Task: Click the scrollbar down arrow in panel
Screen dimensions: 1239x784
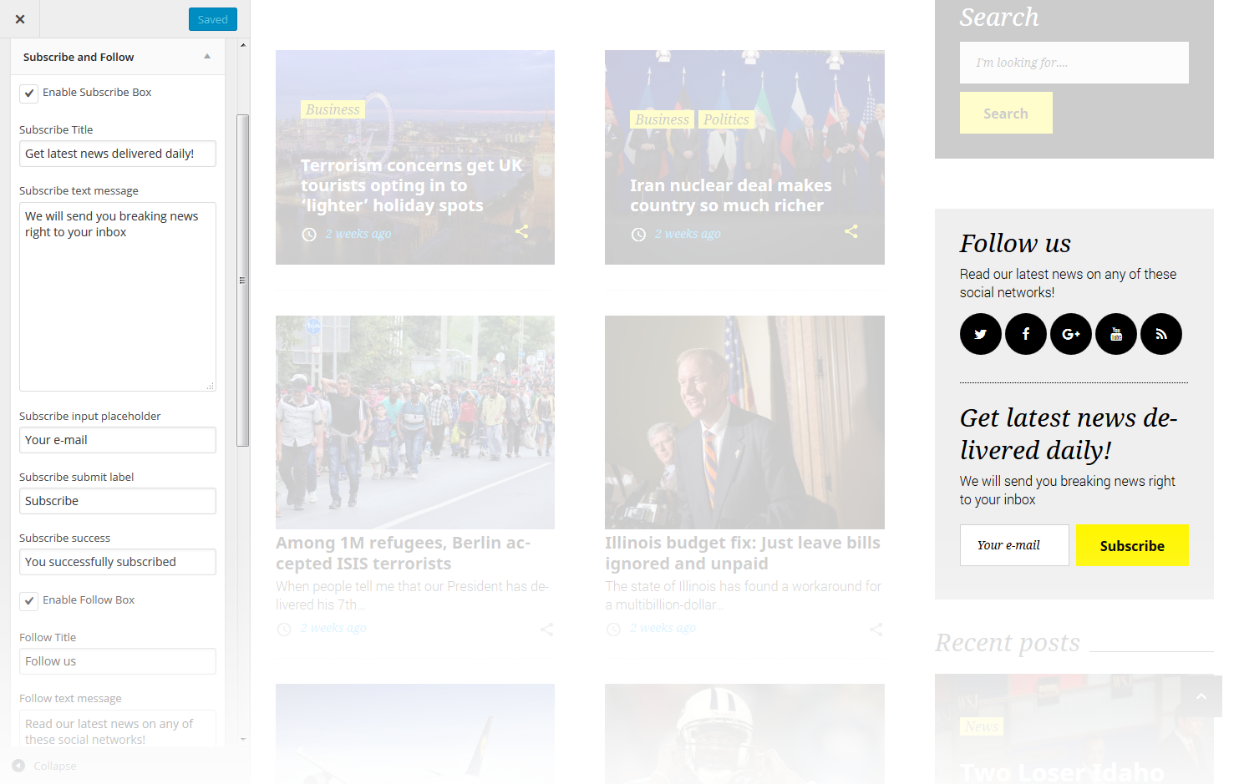Action: (243, 739)
